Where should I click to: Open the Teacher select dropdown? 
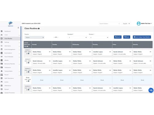point(34,37)
